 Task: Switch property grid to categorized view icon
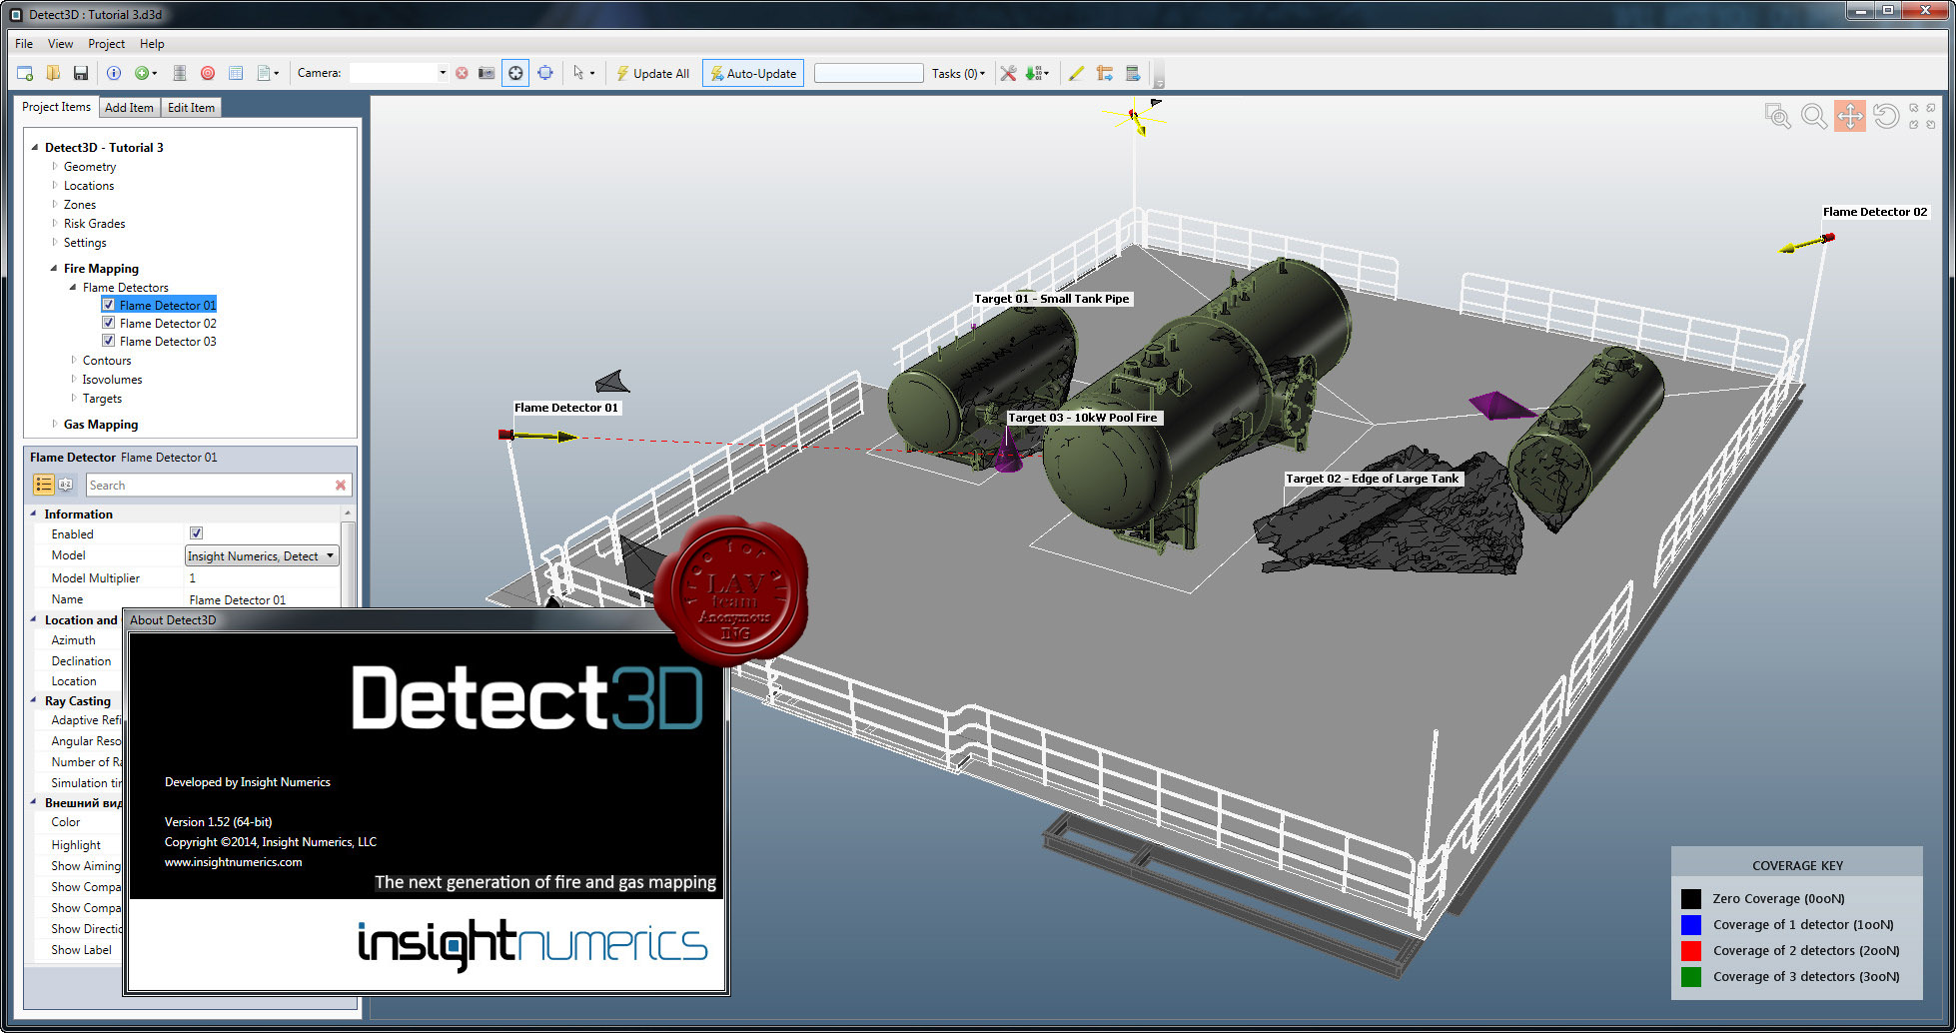pyautogui.click(x=43, y=485)
